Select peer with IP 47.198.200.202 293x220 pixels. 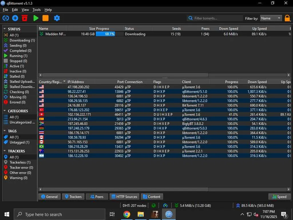(165, 87)
